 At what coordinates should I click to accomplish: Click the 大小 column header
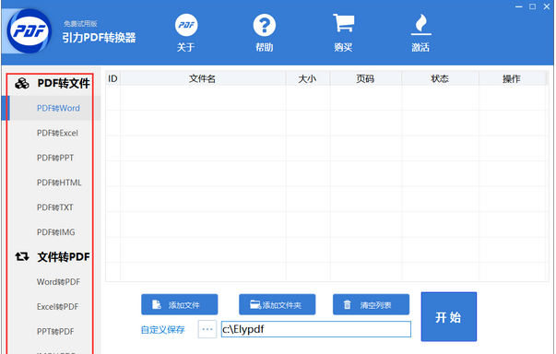click(307, 78)
